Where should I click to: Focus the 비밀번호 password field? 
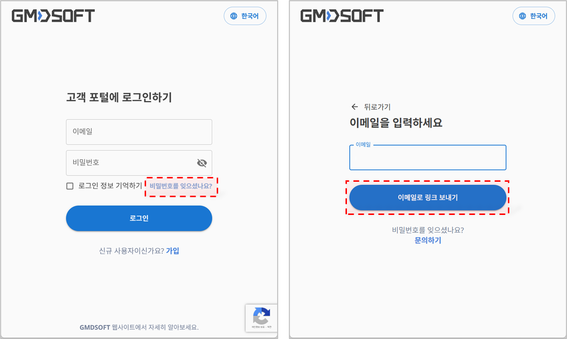pos(139,163)
